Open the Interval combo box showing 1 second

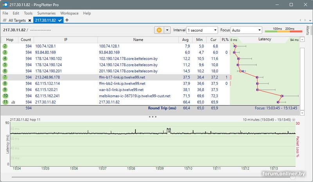[202, 30]
